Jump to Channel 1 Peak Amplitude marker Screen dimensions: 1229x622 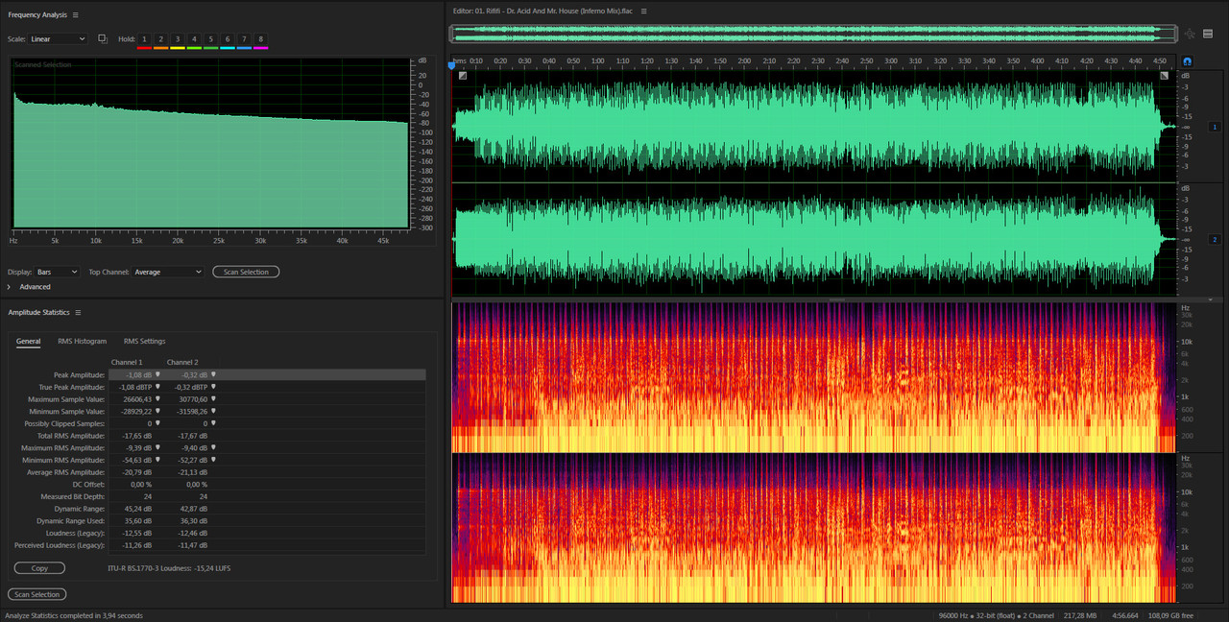pos(157,374)
